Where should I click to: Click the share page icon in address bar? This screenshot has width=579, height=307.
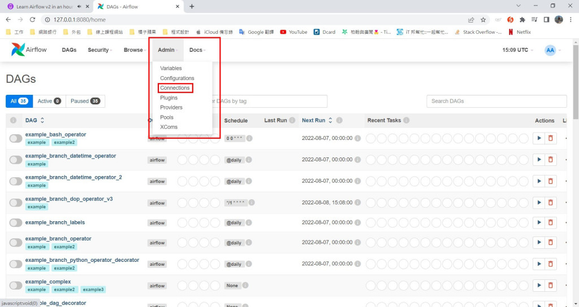pos(471,20)
